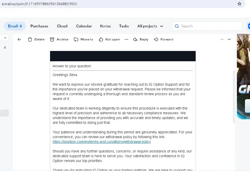The width and height of the screenshot is (250, 171).
Task: Go to previous message up chevron
Action: [222, 39]
